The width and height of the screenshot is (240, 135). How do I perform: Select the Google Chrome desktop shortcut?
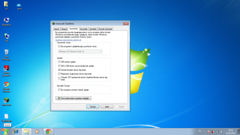(x=6, y=87)
